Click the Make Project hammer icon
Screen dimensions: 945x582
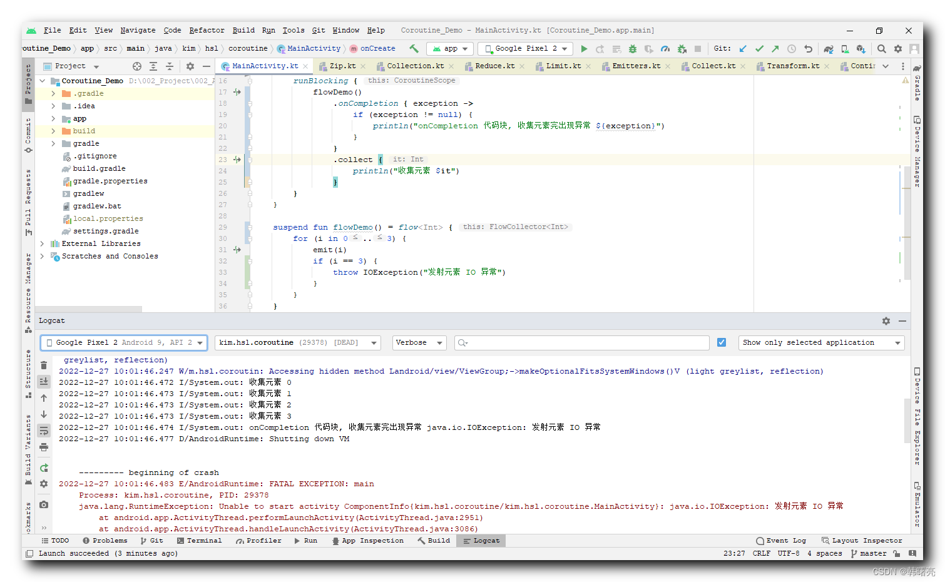(x=414, y=48)
